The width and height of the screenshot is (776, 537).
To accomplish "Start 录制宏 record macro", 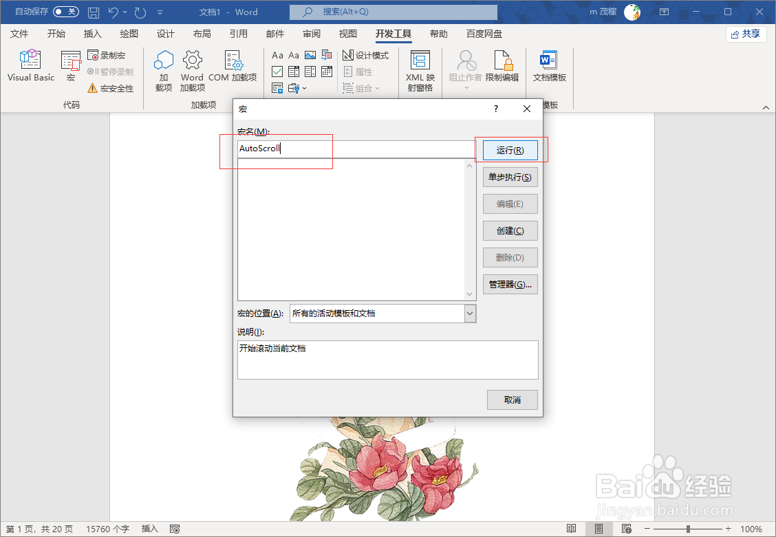I will coord(107,56).
